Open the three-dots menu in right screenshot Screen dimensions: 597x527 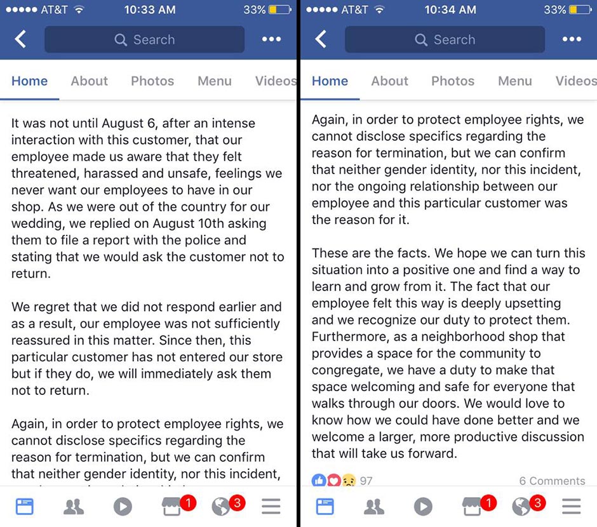pyautogui.click(x=572, y=39)
